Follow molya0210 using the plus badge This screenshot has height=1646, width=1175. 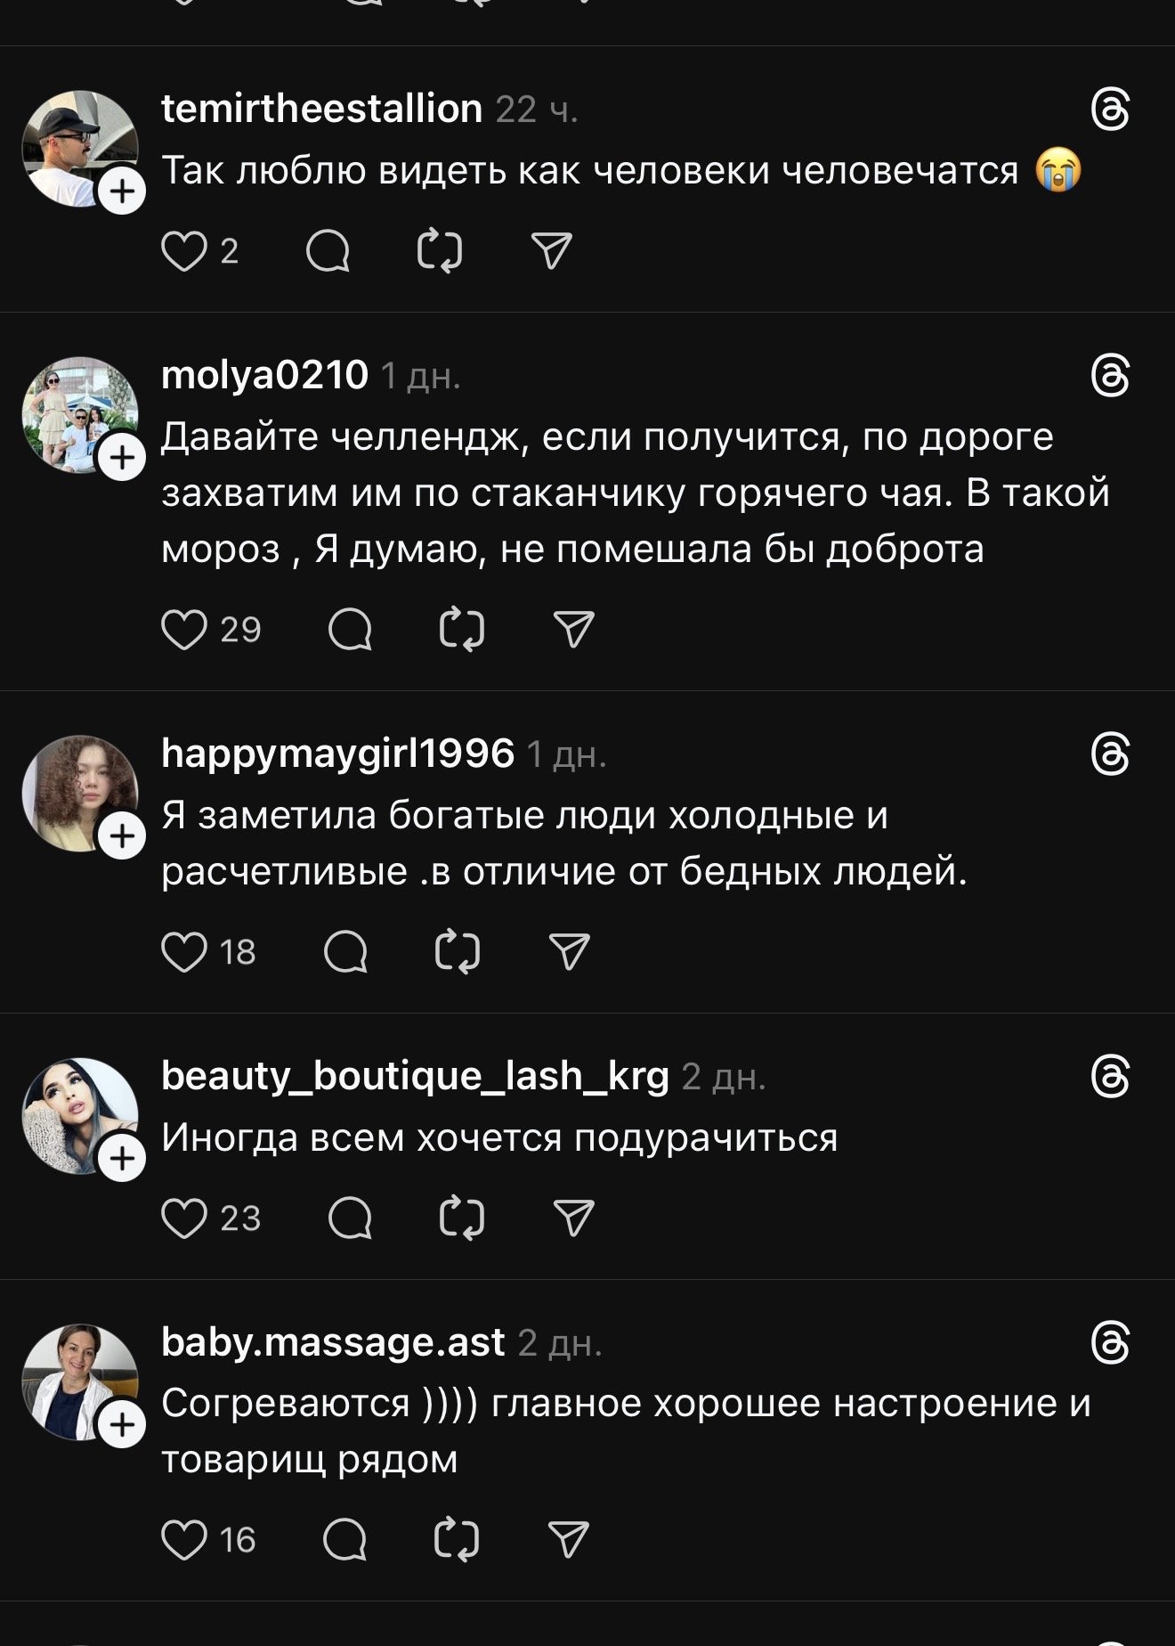click(123, 458)
